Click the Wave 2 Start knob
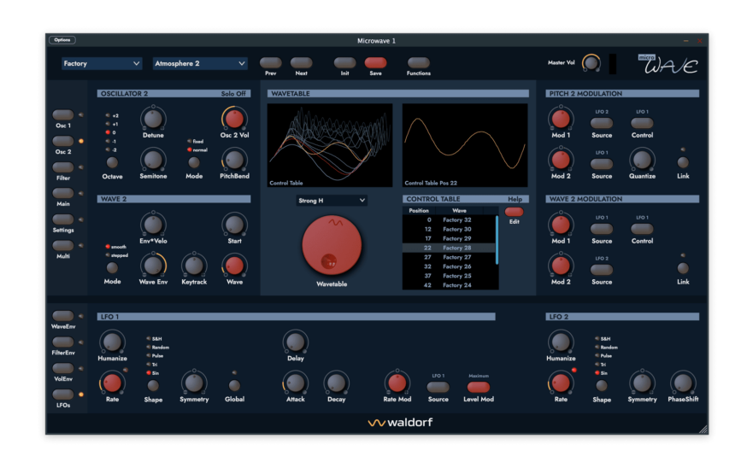This screenshot has width=753, height=462. [234, 225]
